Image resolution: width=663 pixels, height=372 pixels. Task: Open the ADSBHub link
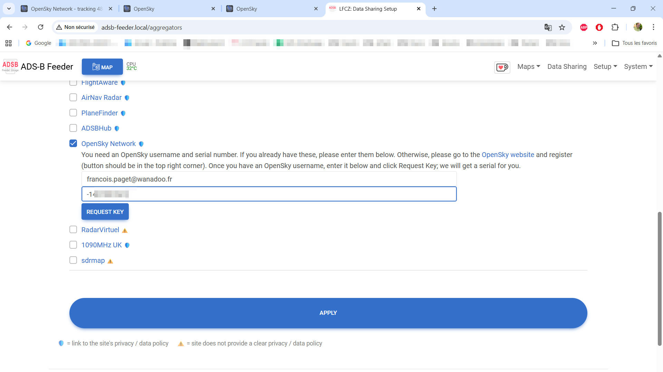pos(96,128)
